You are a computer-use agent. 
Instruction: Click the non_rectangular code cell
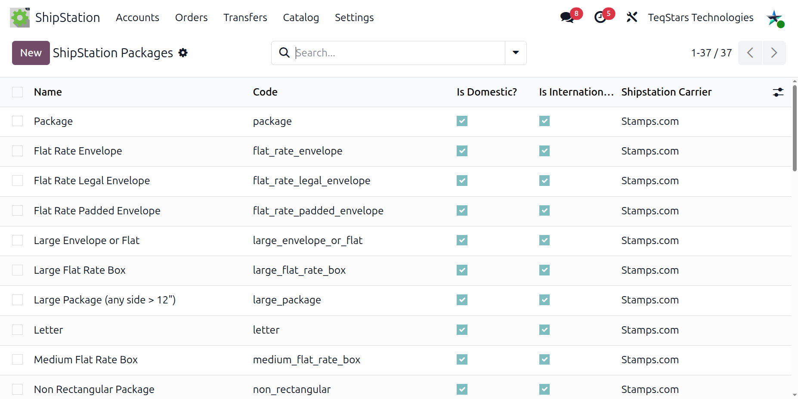coord(292,390)
